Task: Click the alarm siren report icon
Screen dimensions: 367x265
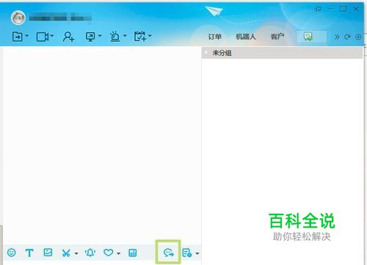Action: pos(115,37)
